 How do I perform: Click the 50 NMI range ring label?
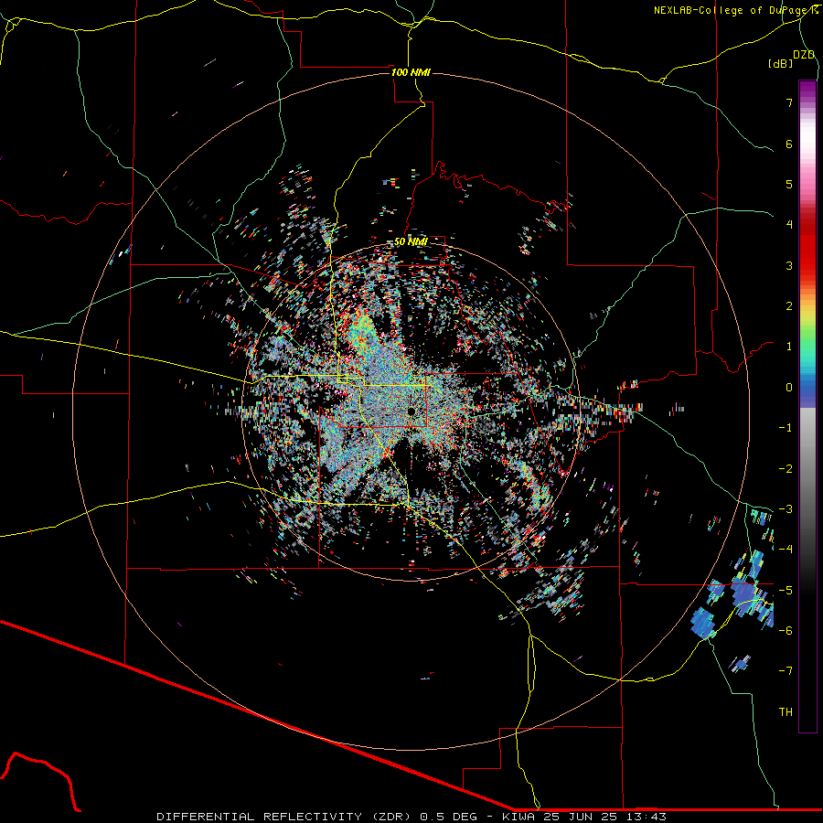click(411, 241)
